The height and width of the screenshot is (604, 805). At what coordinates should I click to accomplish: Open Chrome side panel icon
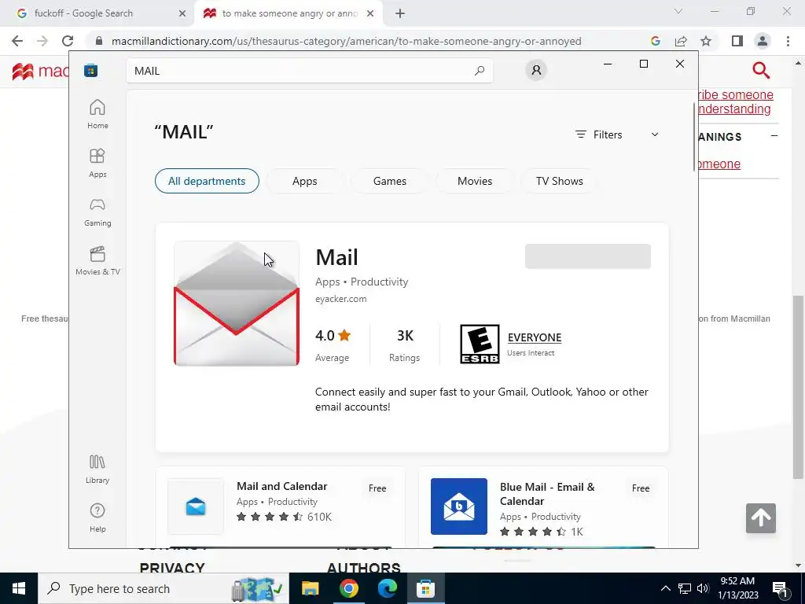(x=737, y=41)
